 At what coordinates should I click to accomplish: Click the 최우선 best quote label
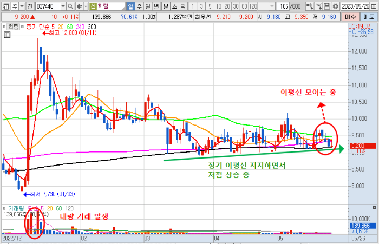203,17
